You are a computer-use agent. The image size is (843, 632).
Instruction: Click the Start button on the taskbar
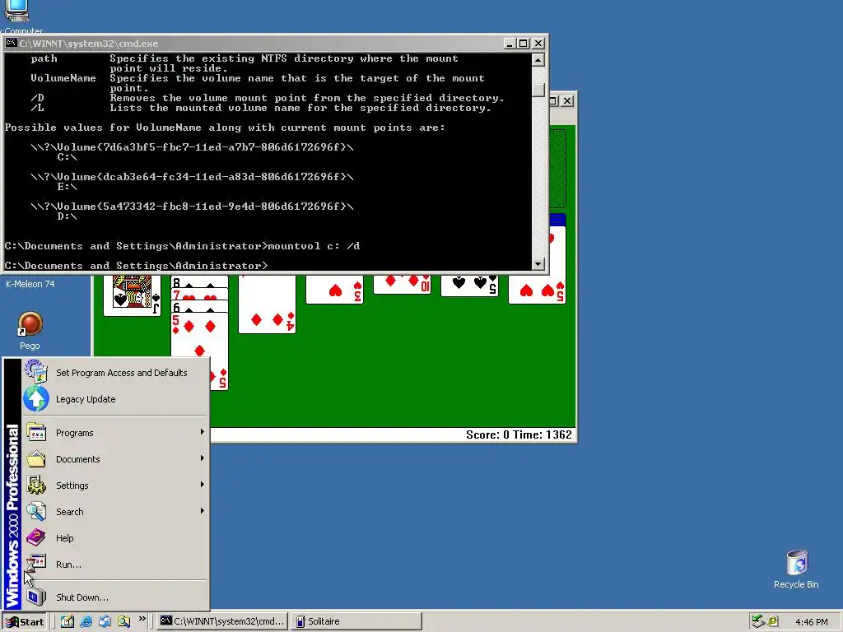[x=25, y=622]
